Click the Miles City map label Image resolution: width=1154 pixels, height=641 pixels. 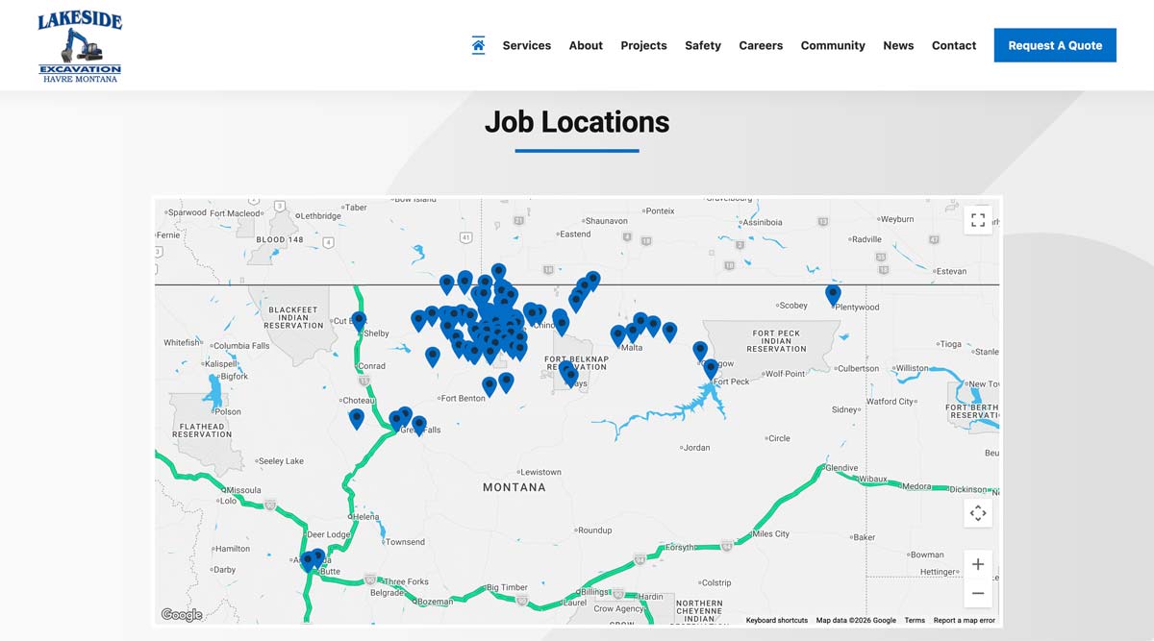770,533
